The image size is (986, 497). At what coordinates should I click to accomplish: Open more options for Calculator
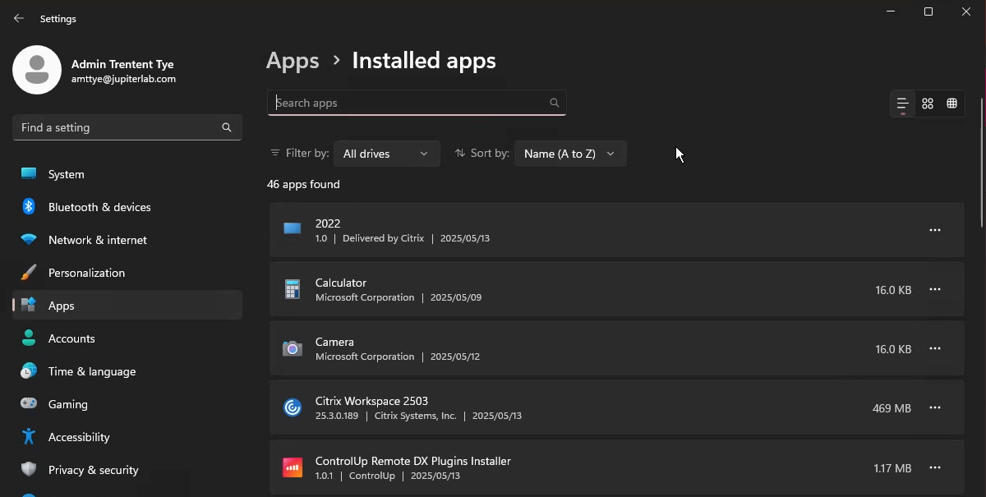click(x=935, y=289)
